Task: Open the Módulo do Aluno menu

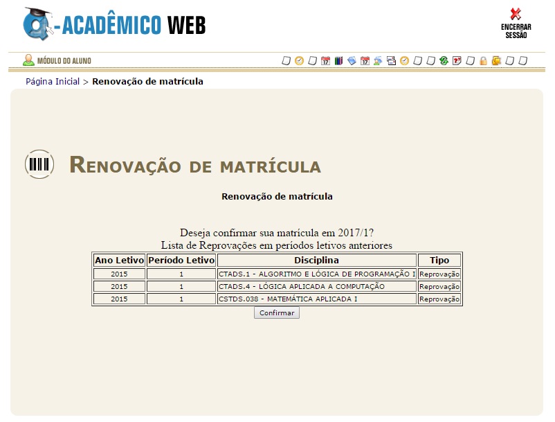Action: click(x=57, y=60)
